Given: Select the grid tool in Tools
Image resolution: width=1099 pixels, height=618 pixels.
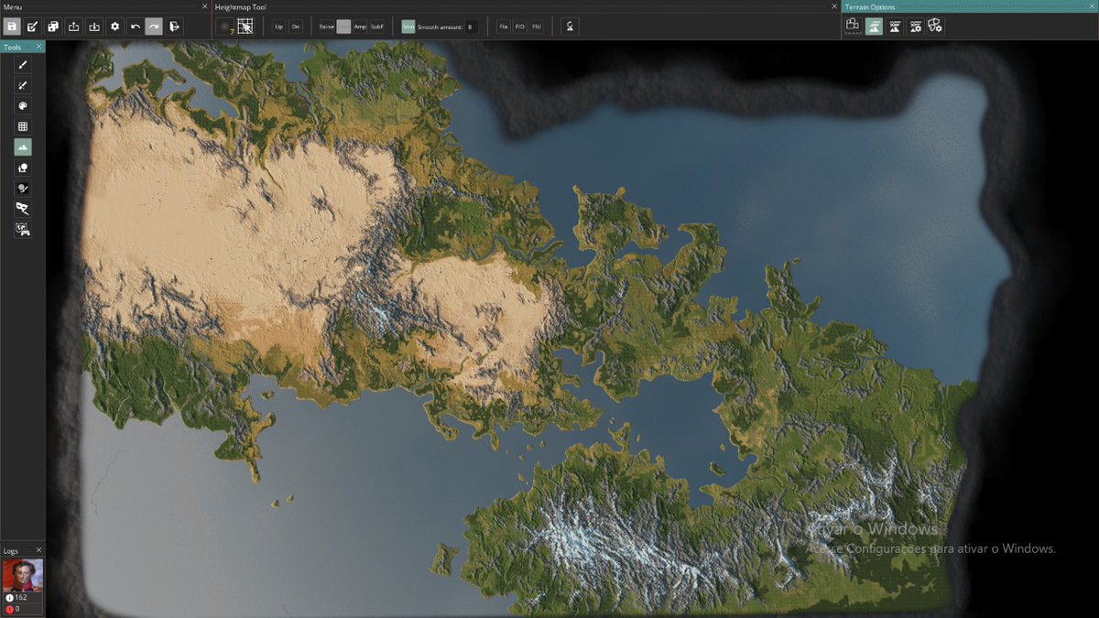Looking at the screenshot, I should tap(23, 126).
